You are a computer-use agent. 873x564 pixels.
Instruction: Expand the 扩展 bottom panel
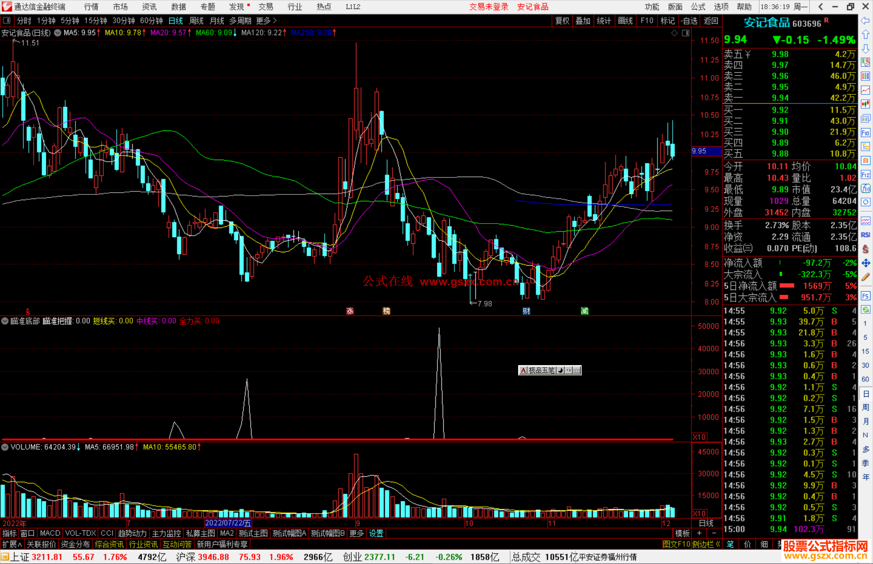click(x=12, y=544)
